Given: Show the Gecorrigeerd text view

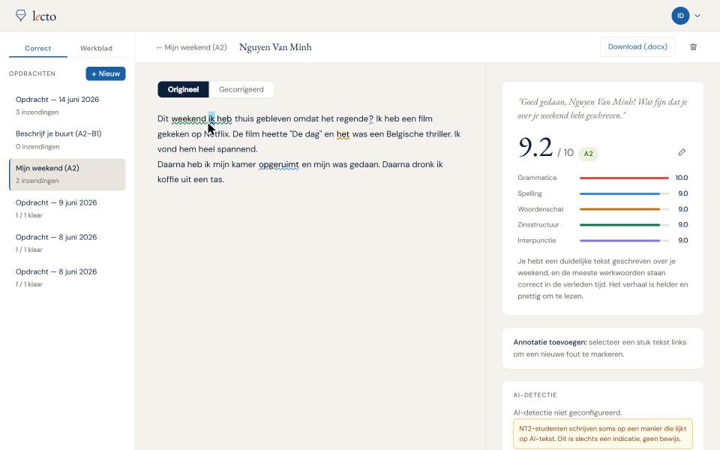Looking at the screenshot, I should point(241,89).
